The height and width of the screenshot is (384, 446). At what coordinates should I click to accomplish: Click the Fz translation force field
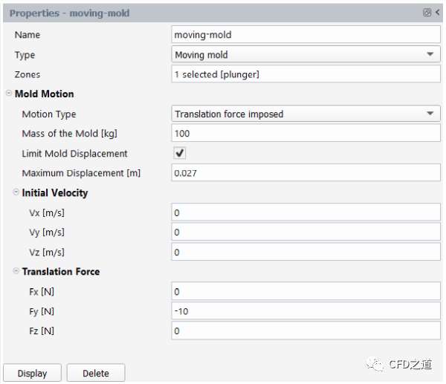(x=306, y=331)
